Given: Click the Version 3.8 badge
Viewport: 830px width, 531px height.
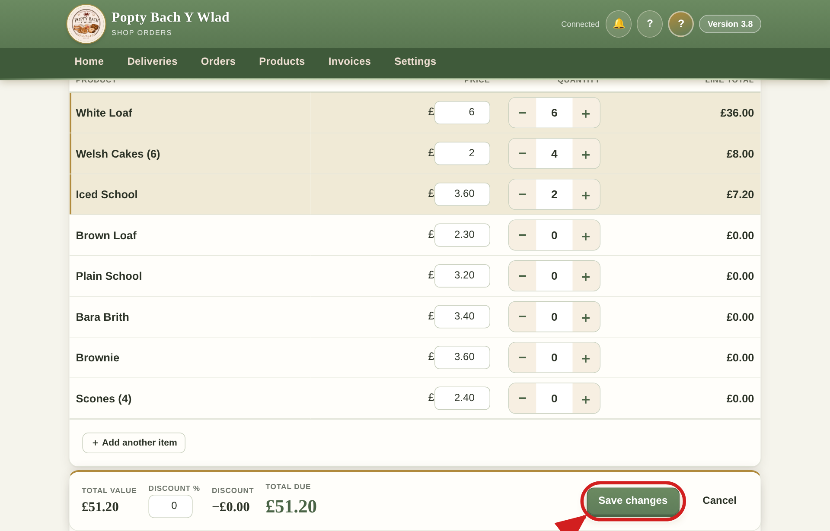Looking at the screenshot, I should (730, 24).
